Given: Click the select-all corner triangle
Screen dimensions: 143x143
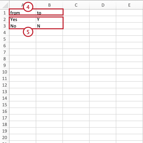Looking at the screenshot, I should [5, 6].
